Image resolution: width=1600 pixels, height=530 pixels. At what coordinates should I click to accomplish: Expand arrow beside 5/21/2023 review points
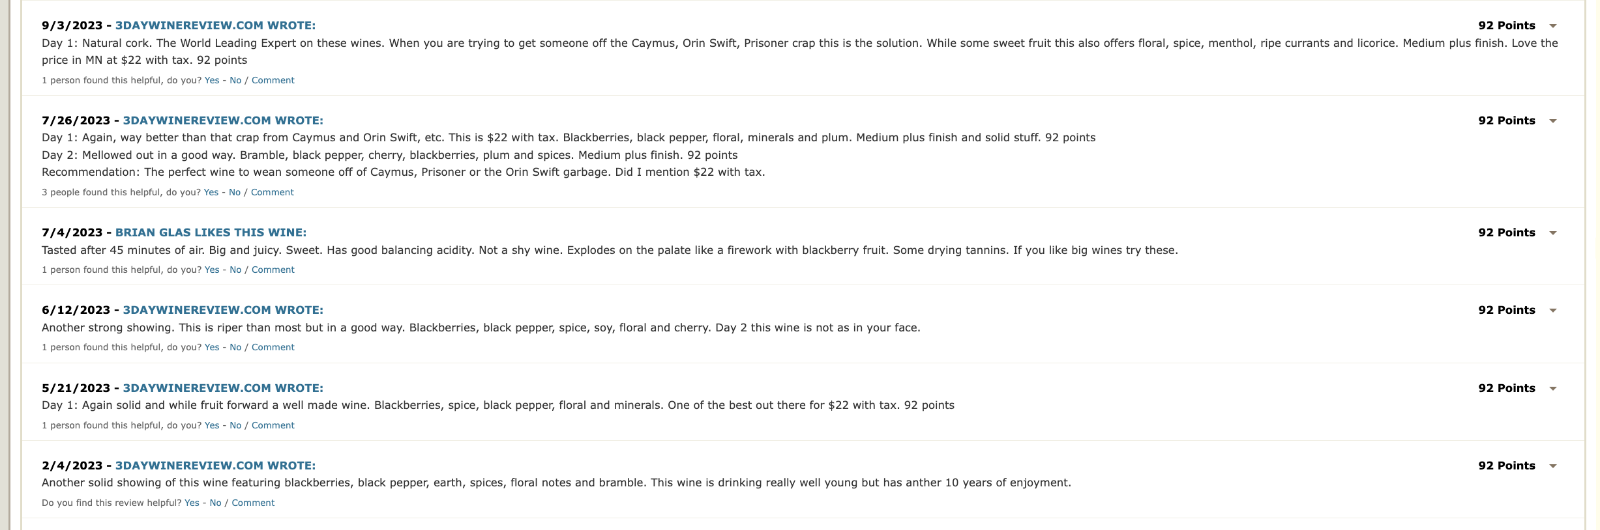click(1553, 389)
